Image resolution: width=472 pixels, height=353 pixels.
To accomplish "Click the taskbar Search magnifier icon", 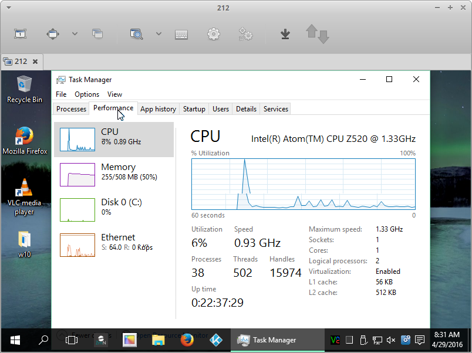I will tap(43, 340).
